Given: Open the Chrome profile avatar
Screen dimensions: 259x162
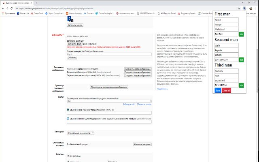Looking at the screenshot, I should coord(251,9).
